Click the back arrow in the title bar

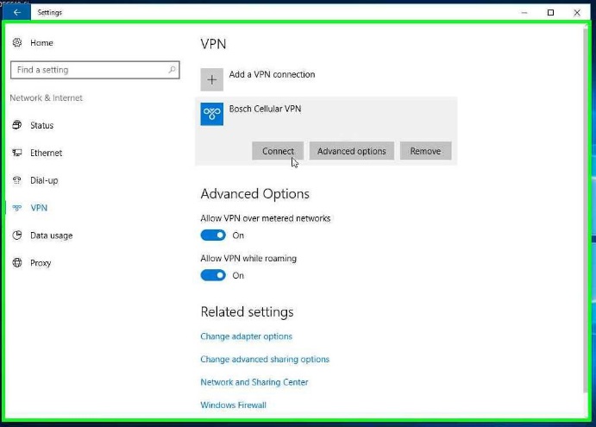pos(16,12)
